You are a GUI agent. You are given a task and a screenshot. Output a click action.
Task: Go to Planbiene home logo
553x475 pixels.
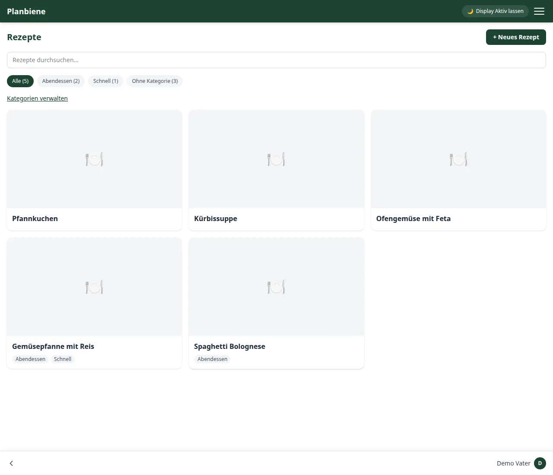(x=26, y=11)
